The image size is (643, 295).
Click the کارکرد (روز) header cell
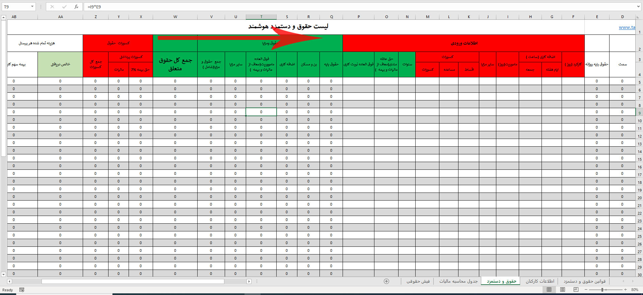(573, 64)
